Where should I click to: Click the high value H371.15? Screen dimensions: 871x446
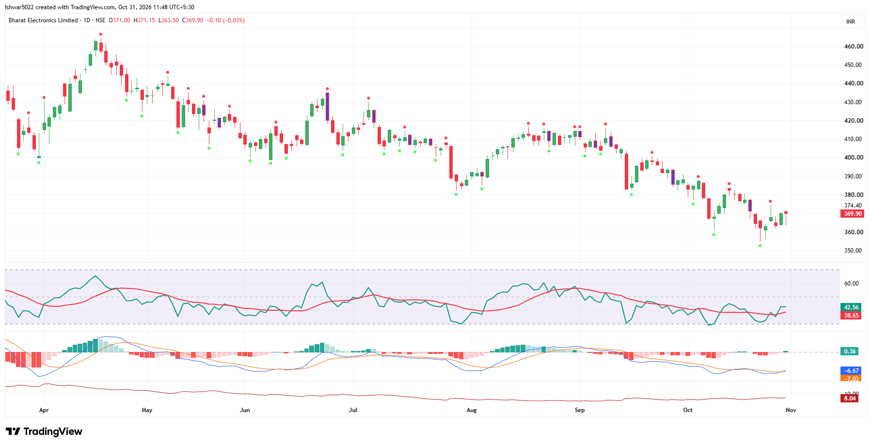point(144,20)
